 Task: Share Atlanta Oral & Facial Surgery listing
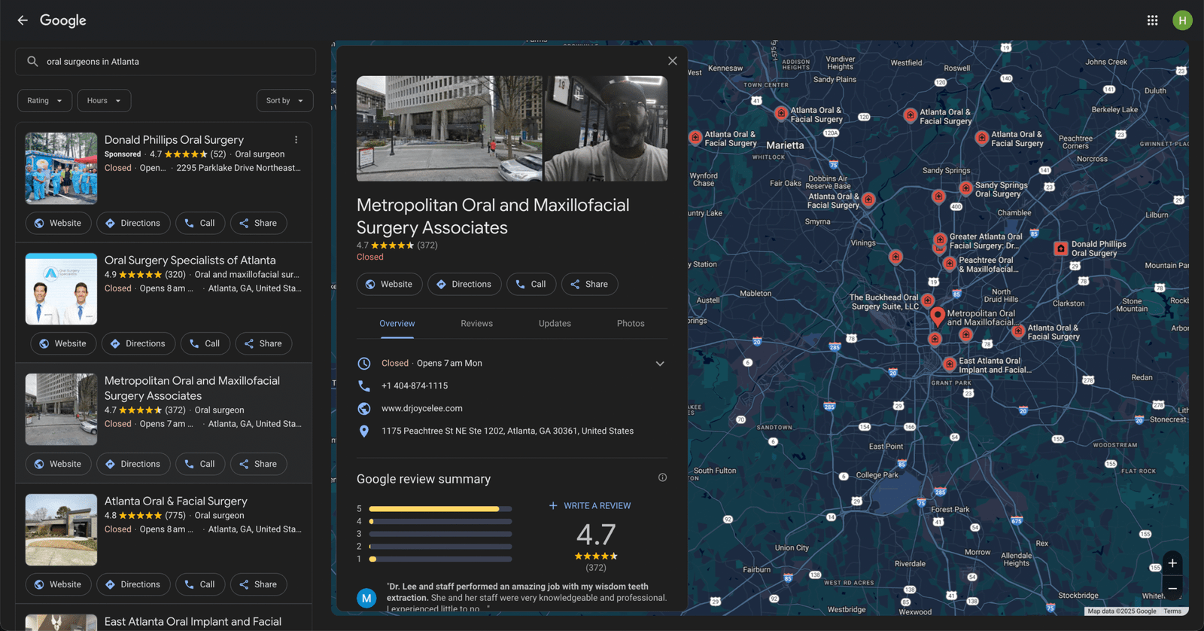click(x=258, y=584)
